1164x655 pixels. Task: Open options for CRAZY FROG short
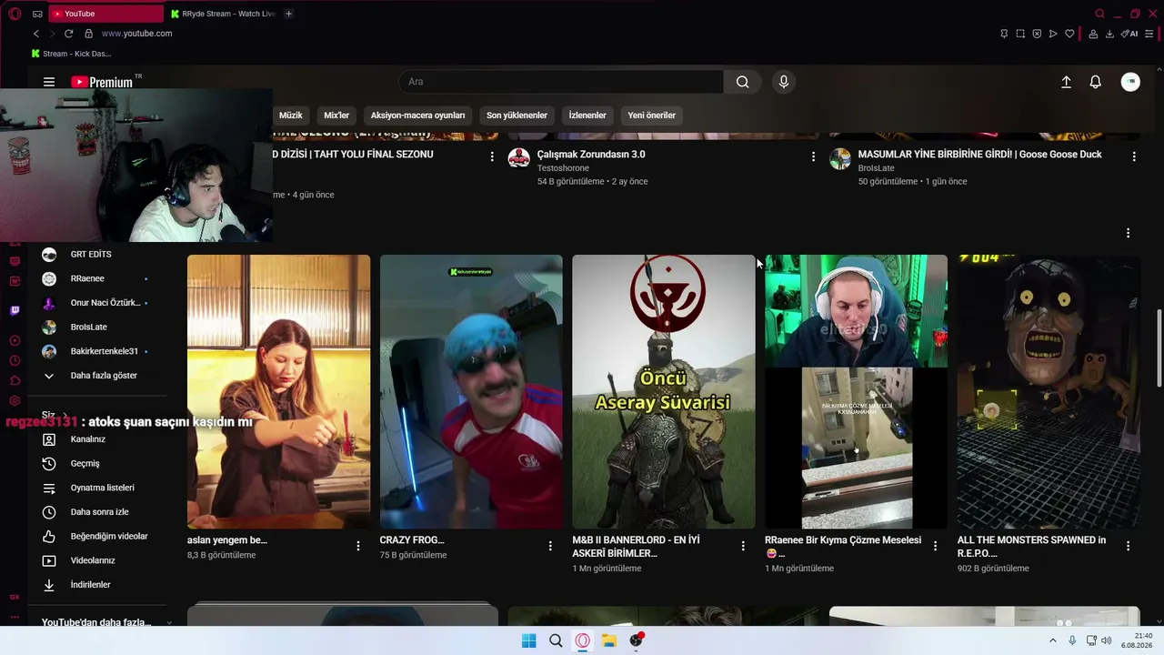pos(550,546)
